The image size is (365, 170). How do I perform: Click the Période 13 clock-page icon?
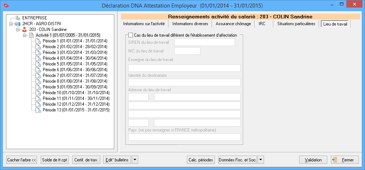pyautogui.click(x=38, y=110)
